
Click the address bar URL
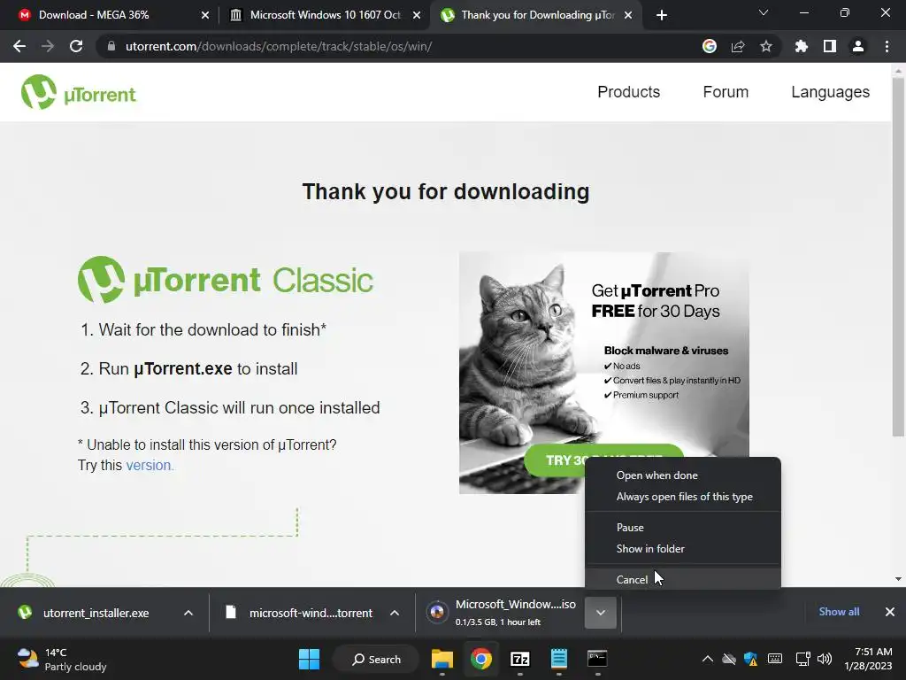tap(279, 46)
